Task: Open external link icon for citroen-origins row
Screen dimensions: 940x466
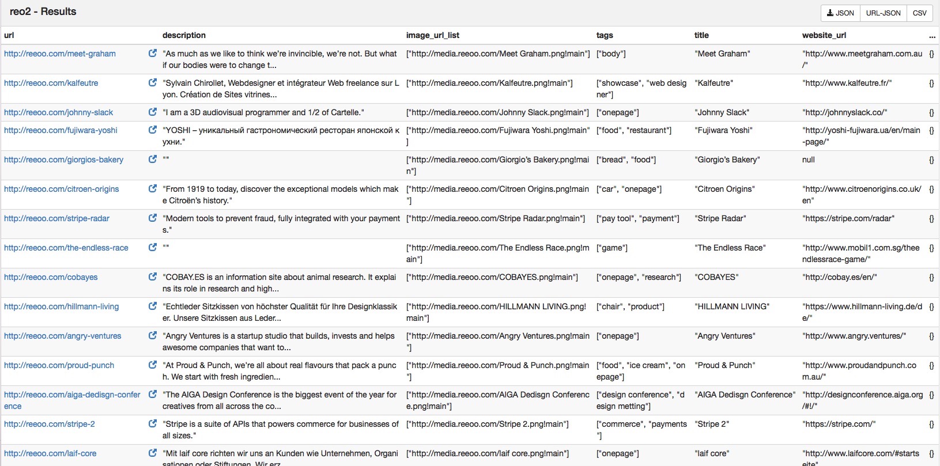Action: tap(153, 188)
